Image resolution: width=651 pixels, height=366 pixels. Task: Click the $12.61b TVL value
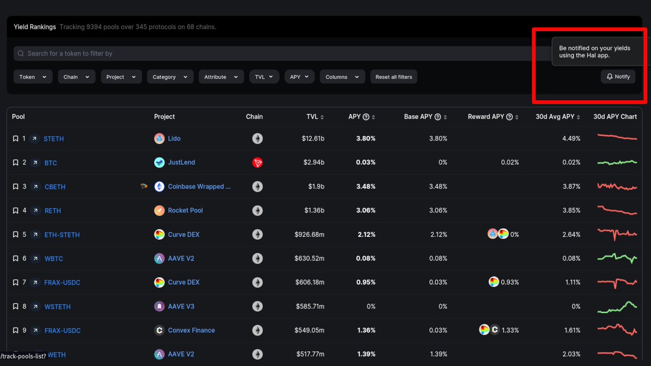(313, 139)
